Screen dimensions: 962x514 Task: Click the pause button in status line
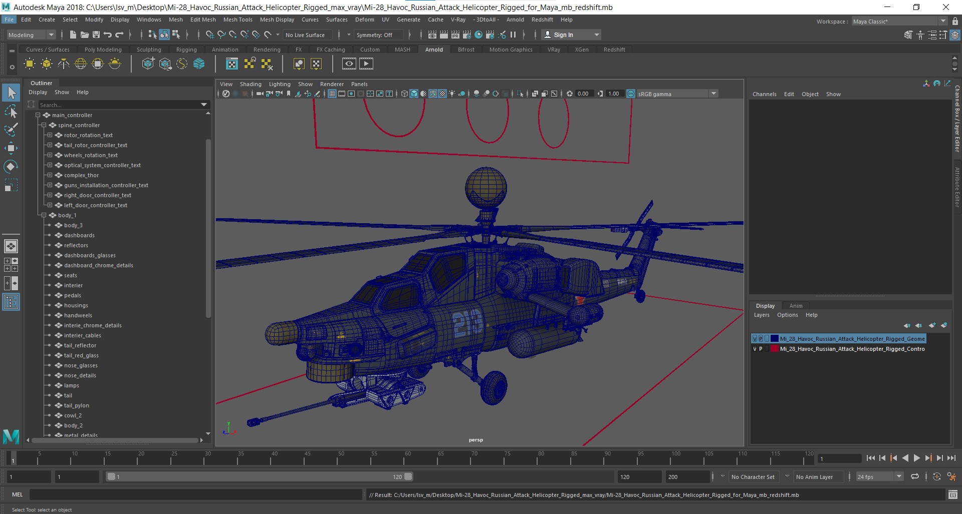tap(513, 35)
